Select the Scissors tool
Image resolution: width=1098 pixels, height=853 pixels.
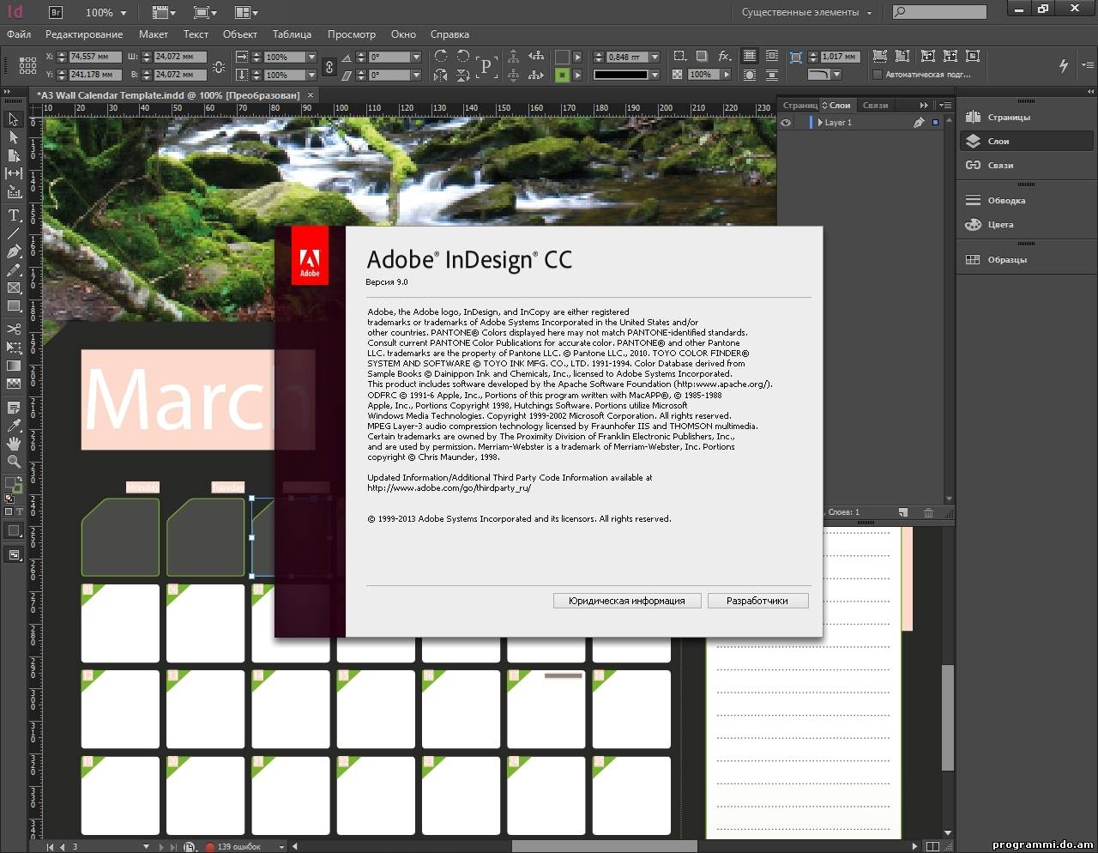point(14,330)
